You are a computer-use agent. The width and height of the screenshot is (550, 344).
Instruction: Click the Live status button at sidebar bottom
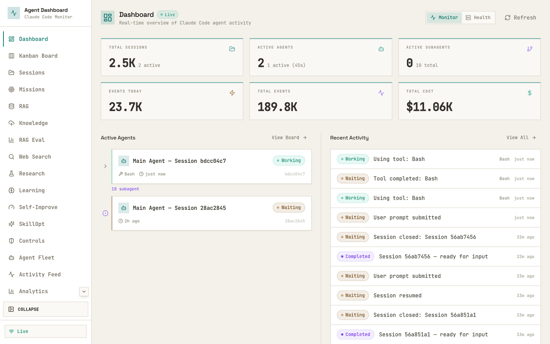click(45, 331)
